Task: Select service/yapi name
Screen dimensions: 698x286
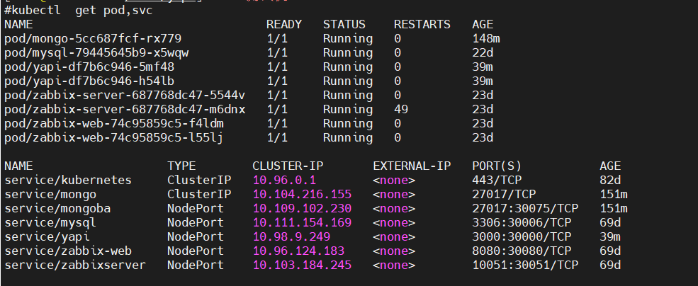Action: tap(46, 238)
